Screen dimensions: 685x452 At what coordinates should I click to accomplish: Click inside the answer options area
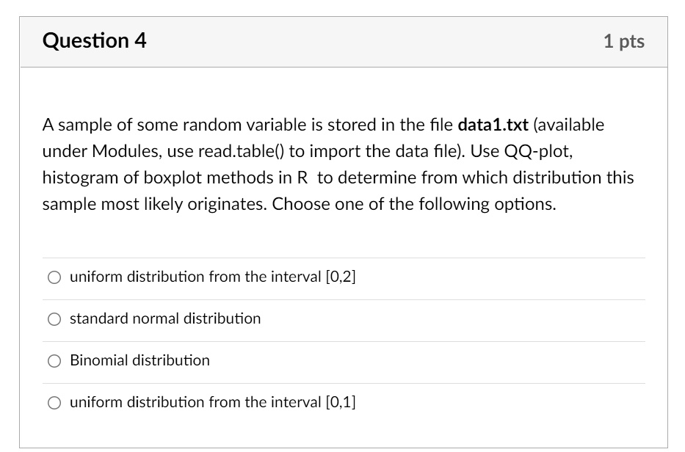[x=342, y=338]
